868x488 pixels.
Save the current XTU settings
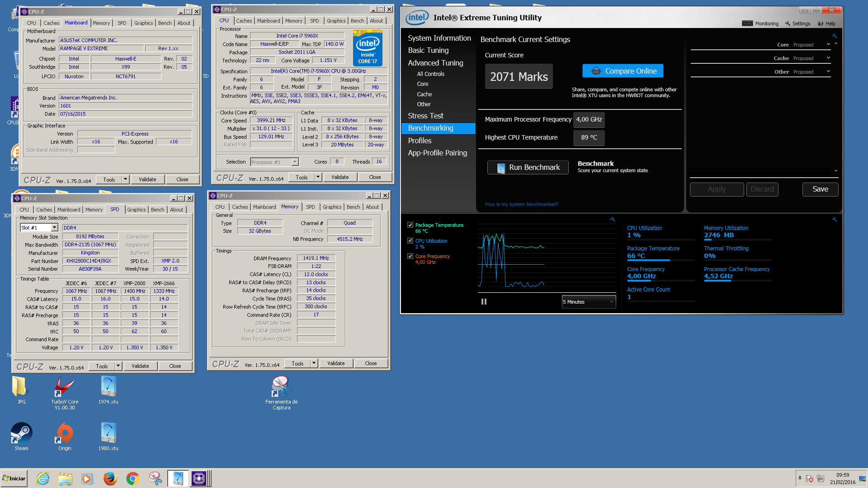(x=820, y=189)
